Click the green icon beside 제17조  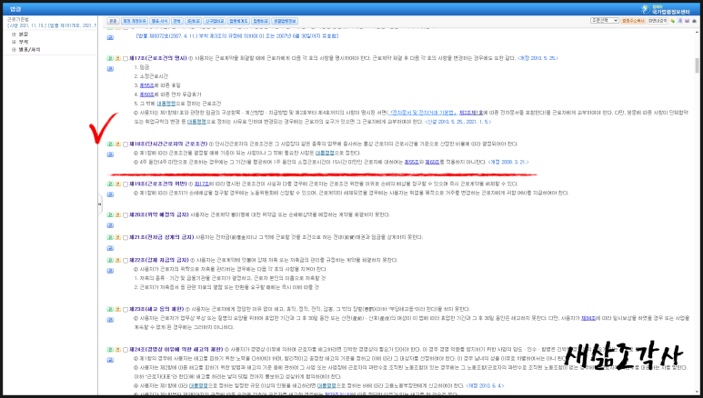[110, 58]
